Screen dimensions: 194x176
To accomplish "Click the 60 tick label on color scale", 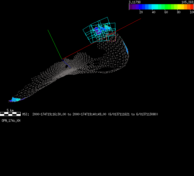I will tap(166, 12).
